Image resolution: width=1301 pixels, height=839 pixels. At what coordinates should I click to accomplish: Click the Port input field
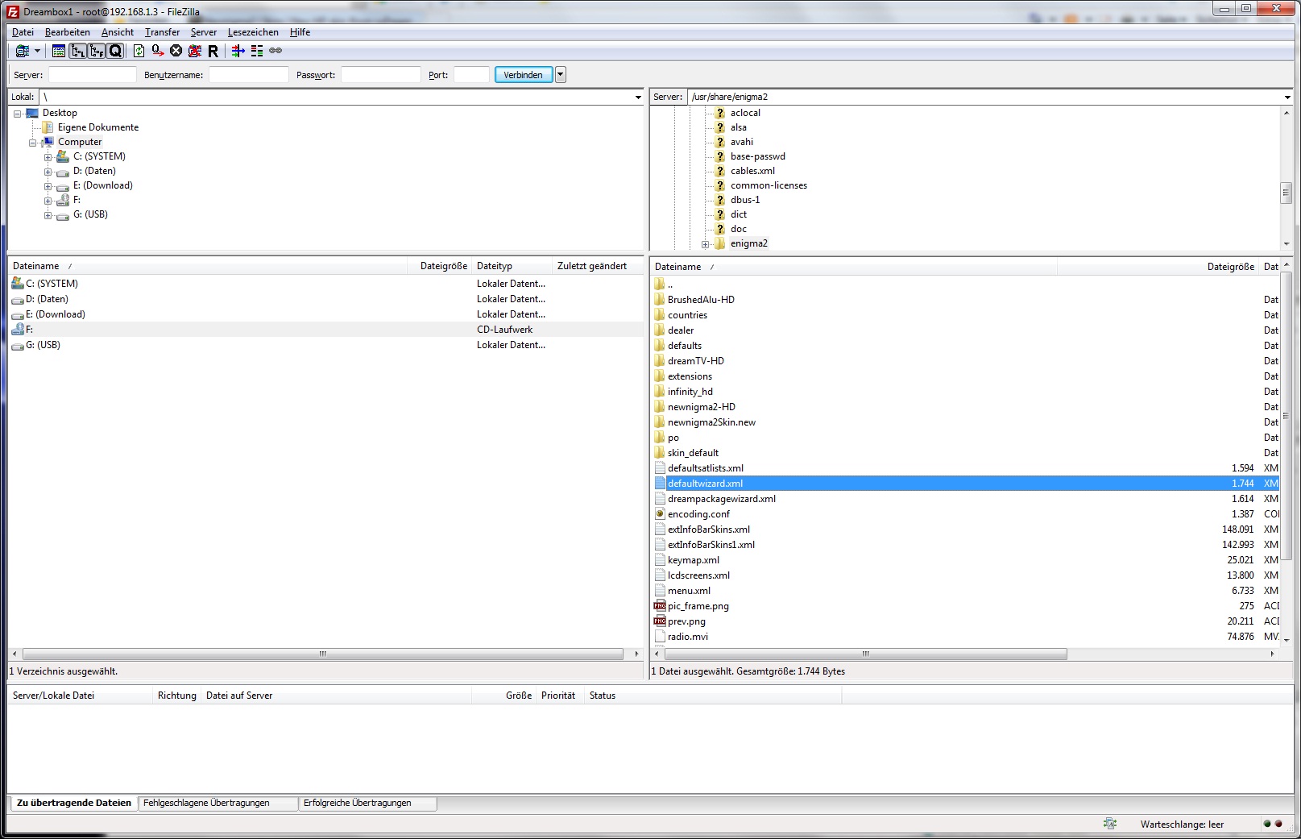(471, 75)
